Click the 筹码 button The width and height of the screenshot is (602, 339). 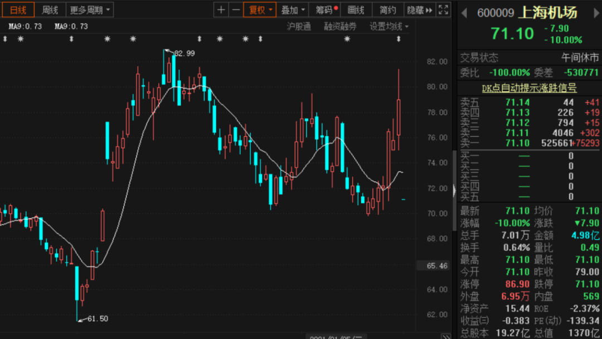click(326, 10)
